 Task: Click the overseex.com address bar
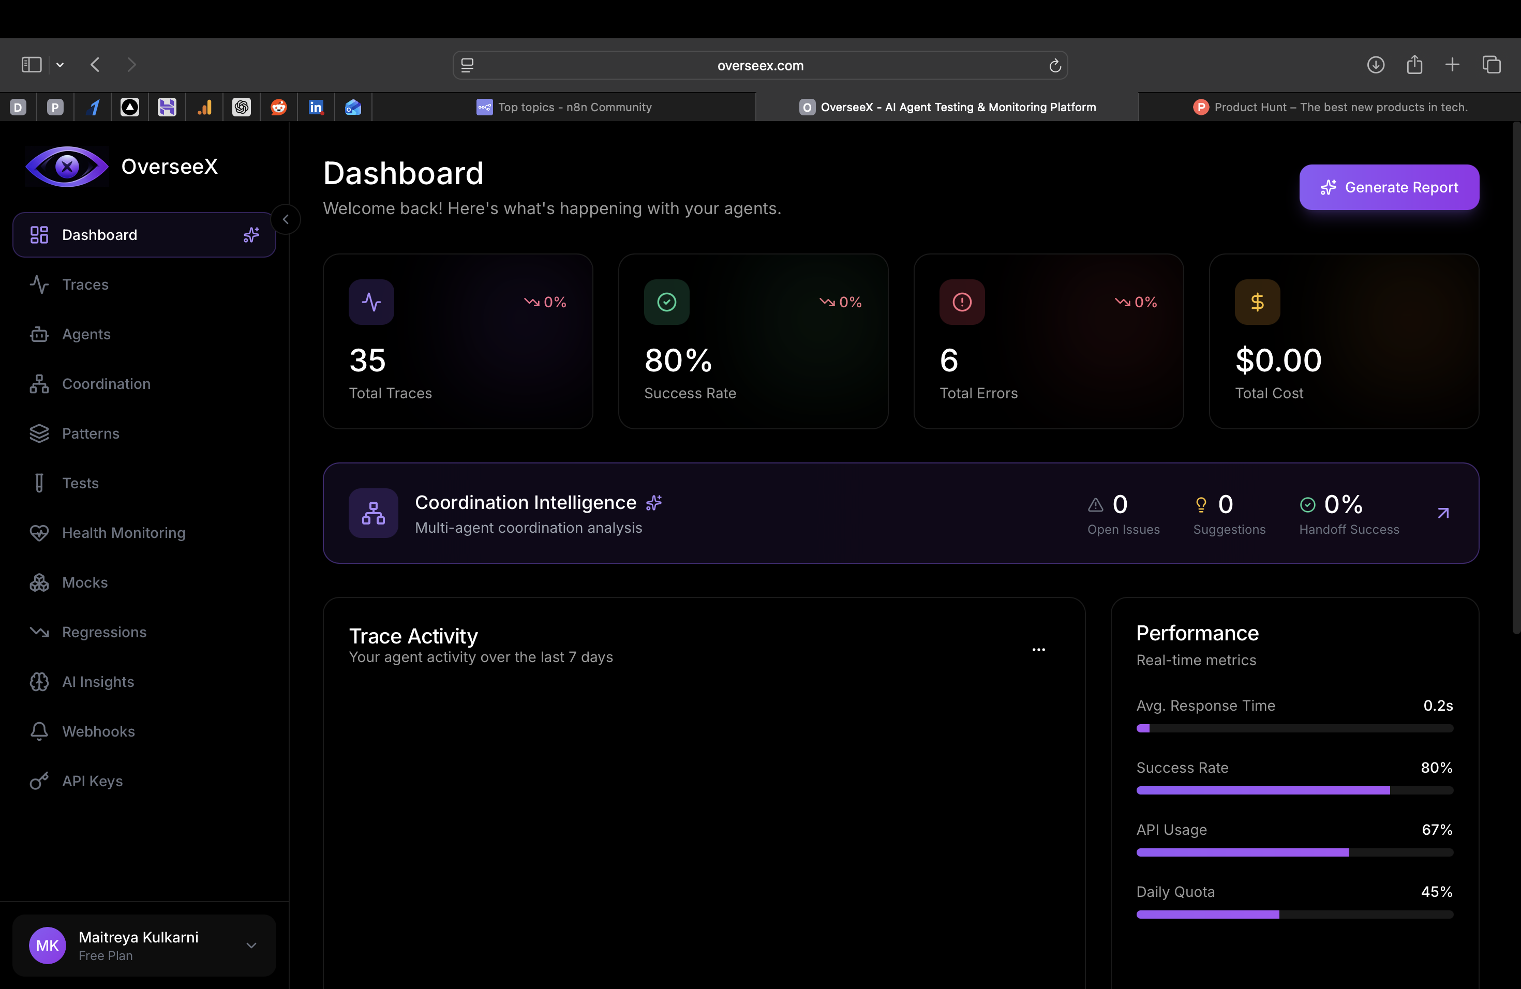(x=759, y=65)
